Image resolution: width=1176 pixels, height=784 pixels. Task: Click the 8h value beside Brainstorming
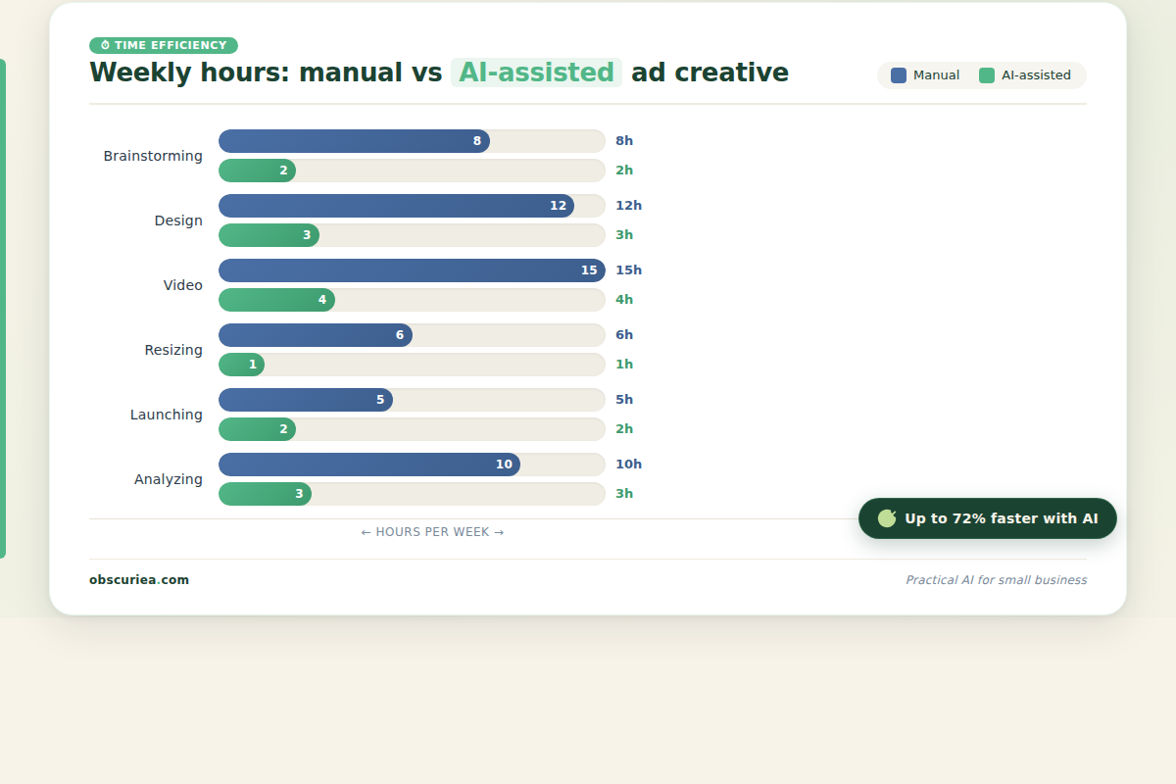point(624,141)
